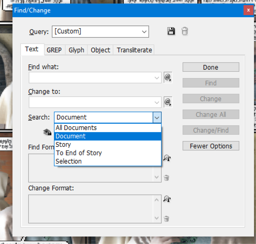Clear Find Format settings with trash icon
The image size is (256, 244).
(x=166, y=178)
